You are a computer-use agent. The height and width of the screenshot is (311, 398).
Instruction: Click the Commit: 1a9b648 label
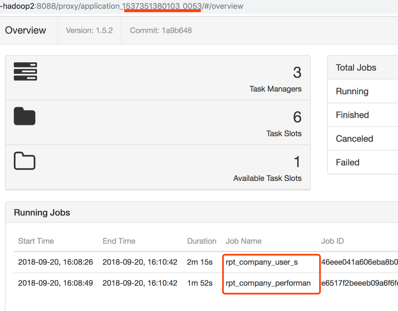point(161,30)
